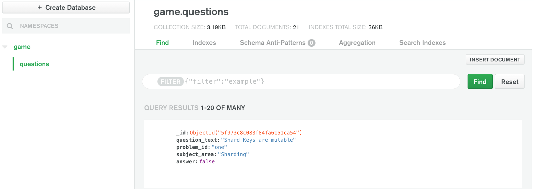Click the plus icon beside Create Database

click(40, 8)
